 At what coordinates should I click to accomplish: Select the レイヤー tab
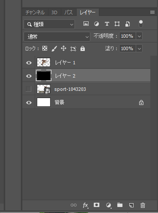coord(87,12)
